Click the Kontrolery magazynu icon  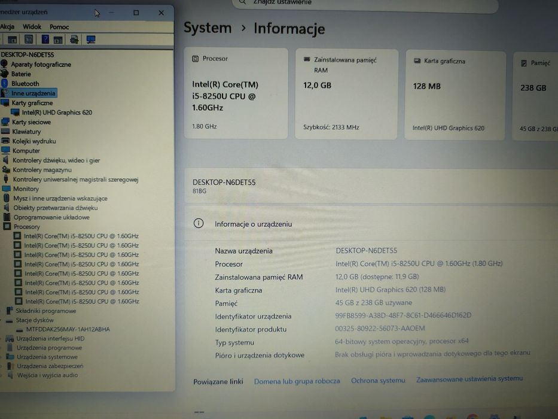coord(6,170)
